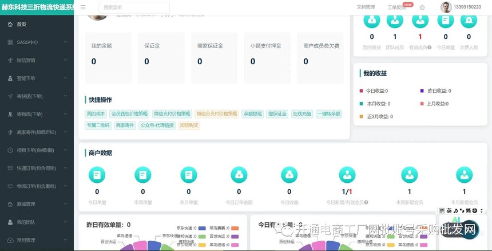Screen dimensions: 492x251
Task: Click the 本月单量 circle icon
Action: coord(189,175)
